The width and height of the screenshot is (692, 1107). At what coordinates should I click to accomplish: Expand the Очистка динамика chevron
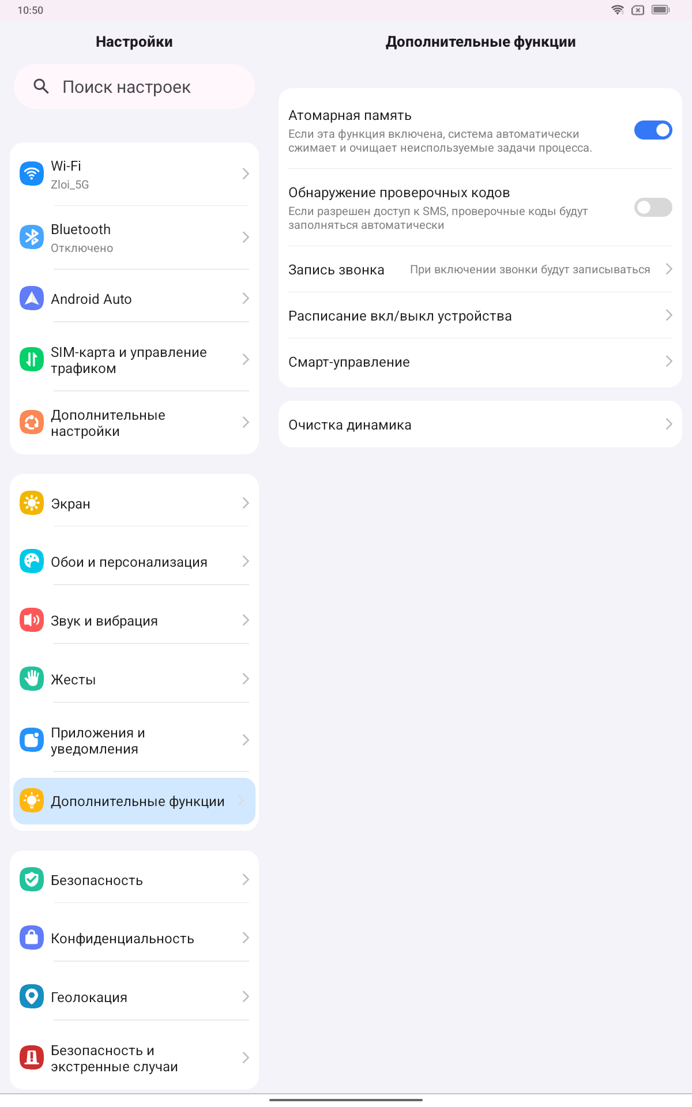tap(669, 424)
